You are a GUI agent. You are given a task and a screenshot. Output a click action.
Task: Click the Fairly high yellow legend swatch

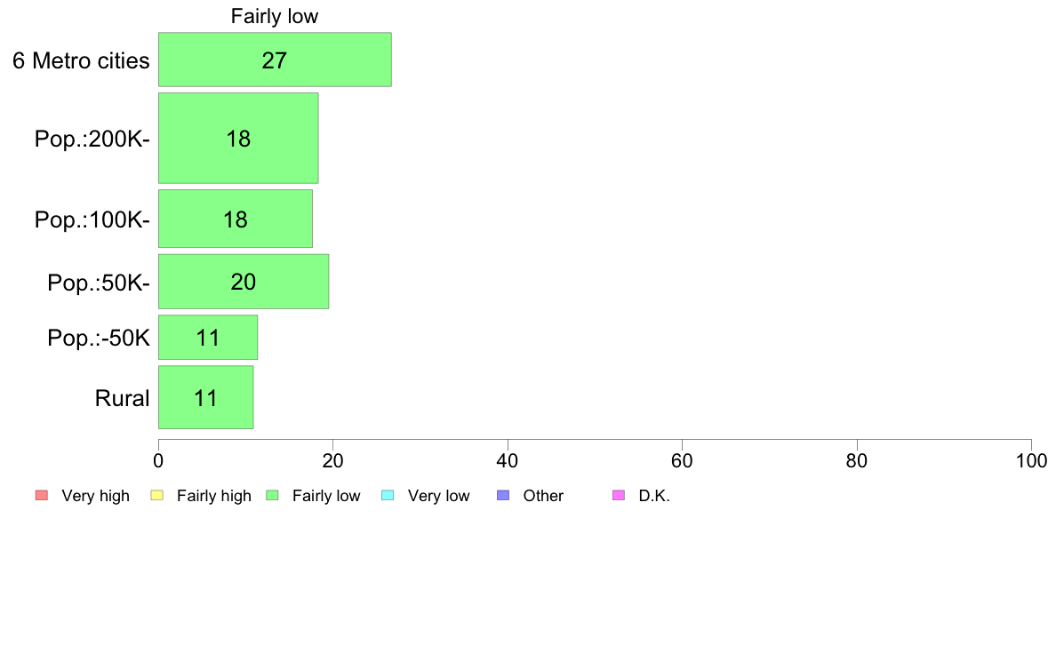point(157,496)
